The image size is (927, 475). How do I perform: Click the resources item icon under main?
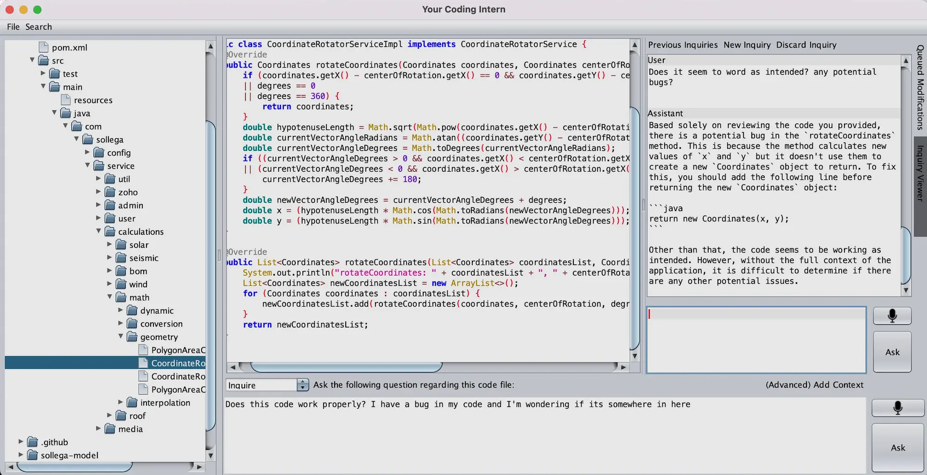click(65, 100)
